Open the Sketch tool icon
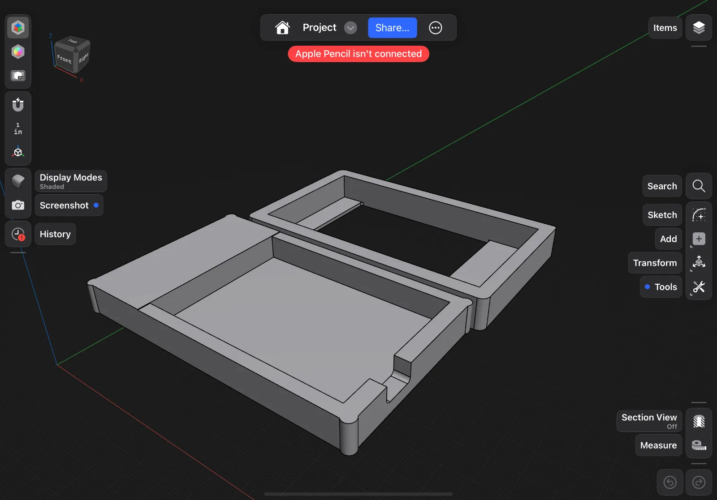This screenshot has width=717, height=500. [x=699, y=215]
